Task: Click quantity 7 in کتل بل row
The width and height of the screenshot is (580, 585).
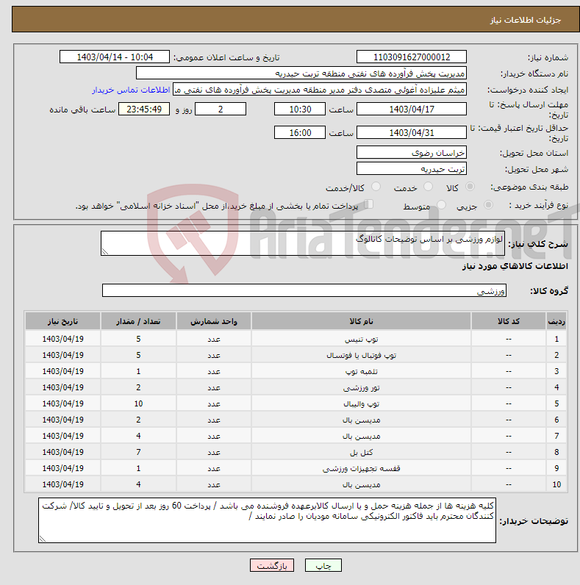Action: [138, 452]
